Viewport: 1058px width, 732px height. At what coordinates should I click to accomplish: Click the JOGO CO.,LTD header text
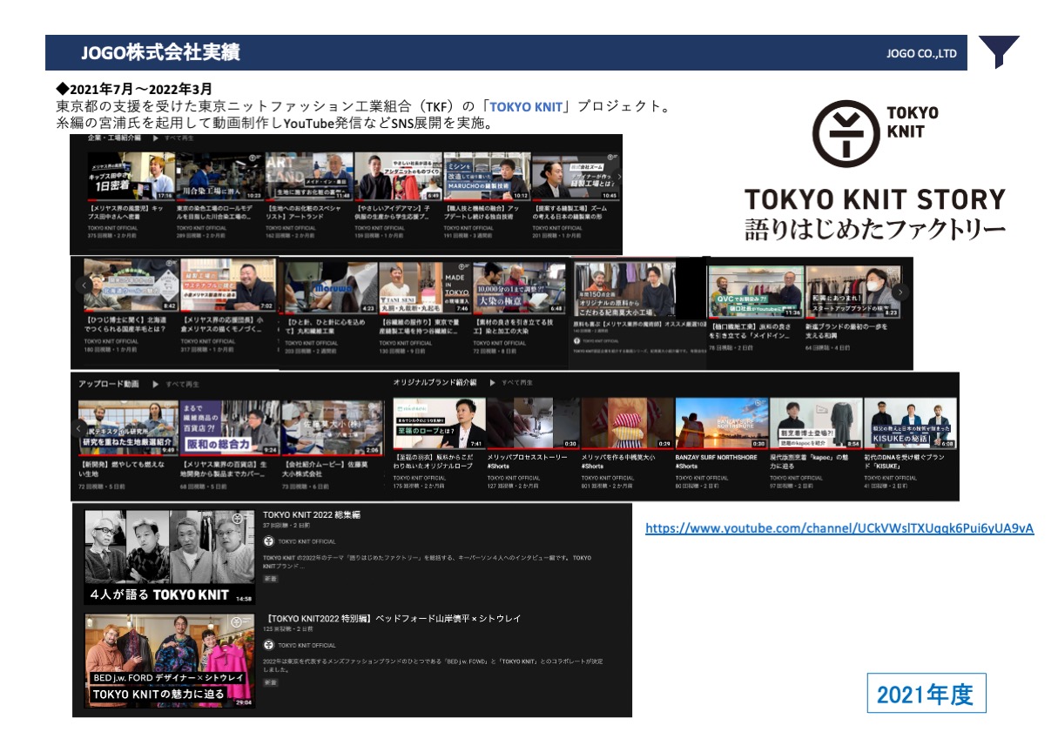tap(921, 54)
